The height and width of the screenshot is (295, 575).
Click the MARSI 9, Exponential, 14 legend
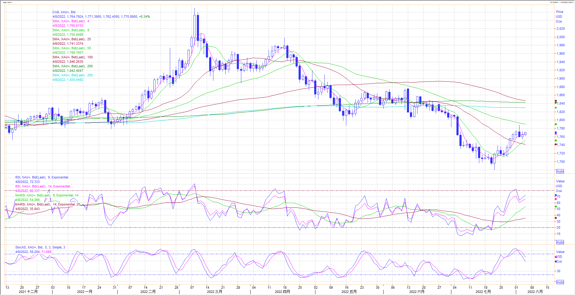pyautogui.click(x=47, y=196)
